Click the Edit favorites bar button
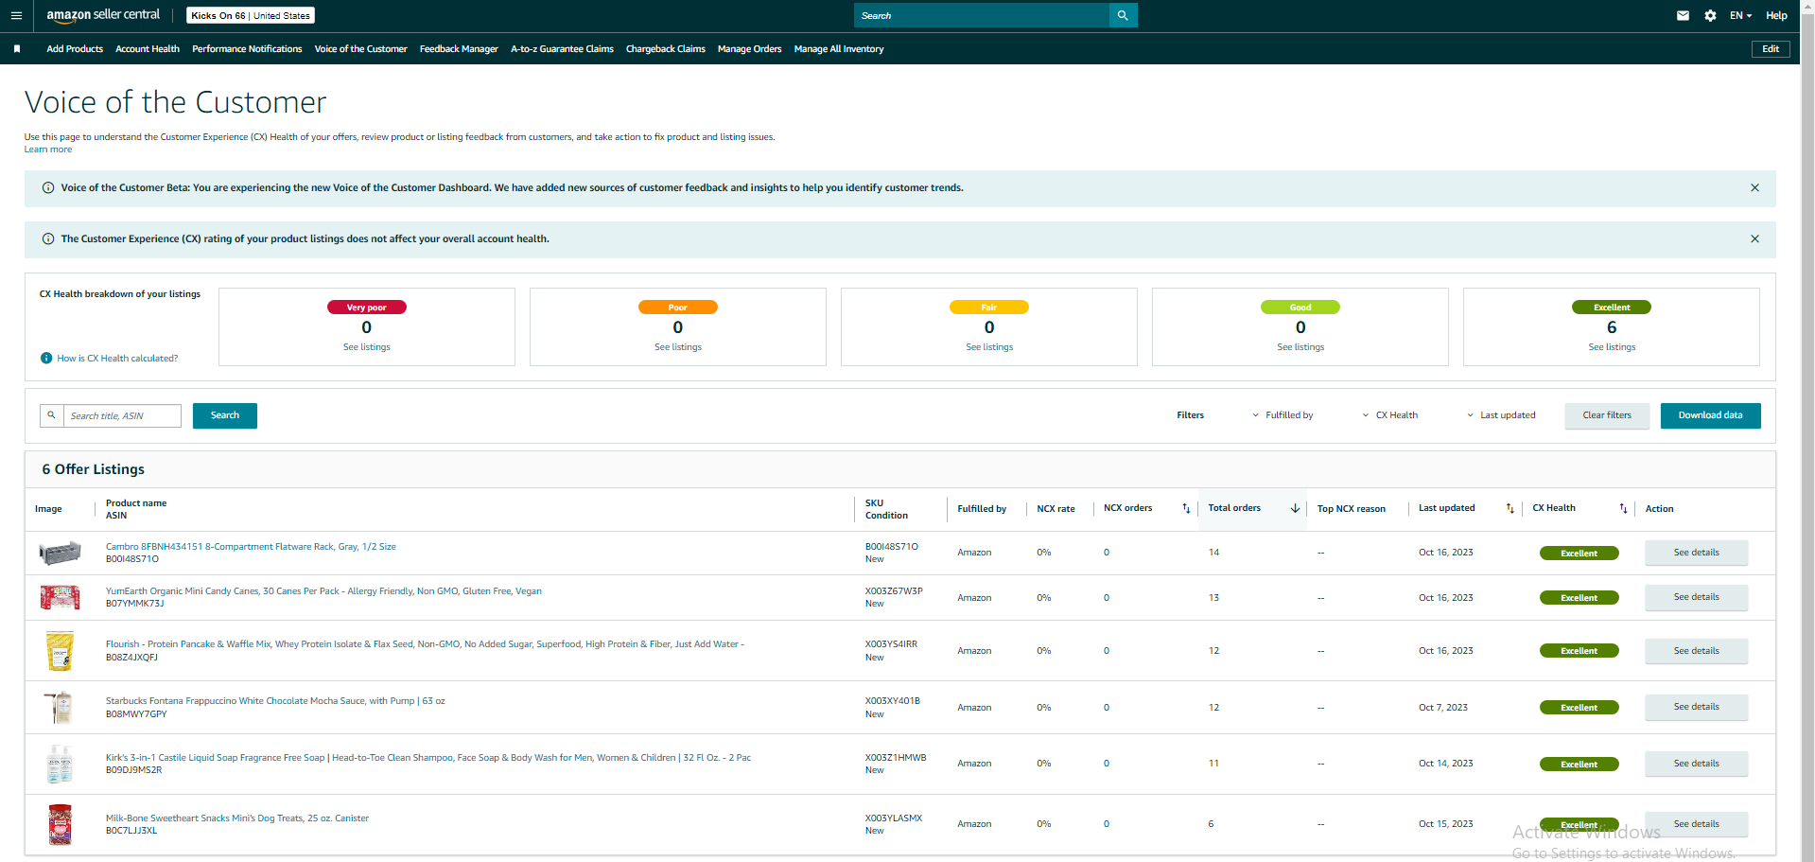Screen dimensions: 1815x862 pyautogui.click(x=1771, y=49)
